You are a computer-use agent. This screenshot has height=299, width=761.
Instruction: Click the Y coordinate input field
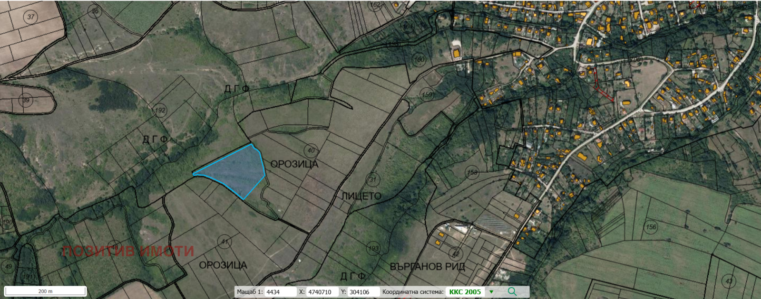363,292
